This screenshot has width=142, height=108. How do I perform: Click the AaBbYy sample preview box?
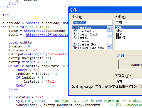click(x=130, y=65)
